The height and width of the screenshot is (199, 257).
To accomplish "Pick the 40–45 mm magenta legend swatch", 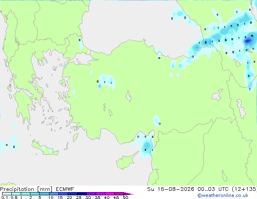I will 110,194.
